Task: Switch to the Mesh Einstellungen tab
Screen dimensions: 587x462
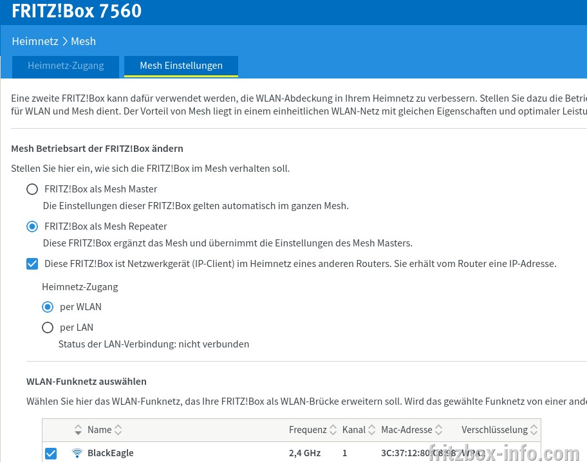Action: [182, 66]
